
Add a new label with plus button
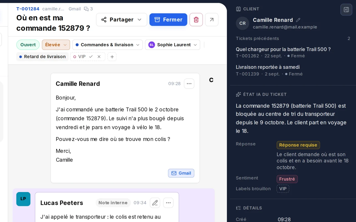coord(112,57)
